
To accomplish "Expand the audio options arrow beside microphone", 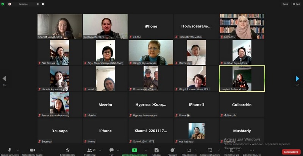I will [19, 150].
